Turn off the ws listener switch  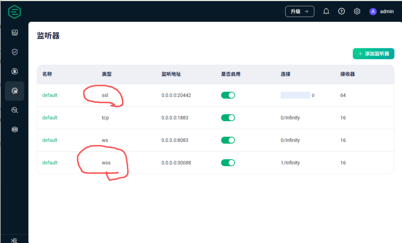pos(228,140)
